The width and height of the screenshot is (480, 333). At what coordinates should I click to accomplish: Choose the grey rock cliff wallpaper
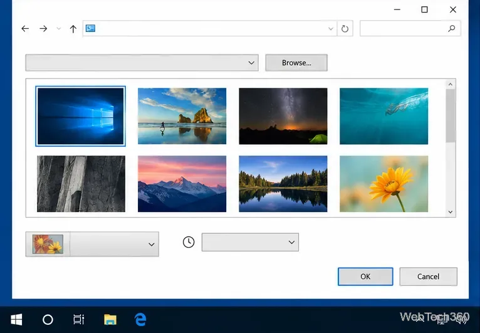tap(81, 184)
